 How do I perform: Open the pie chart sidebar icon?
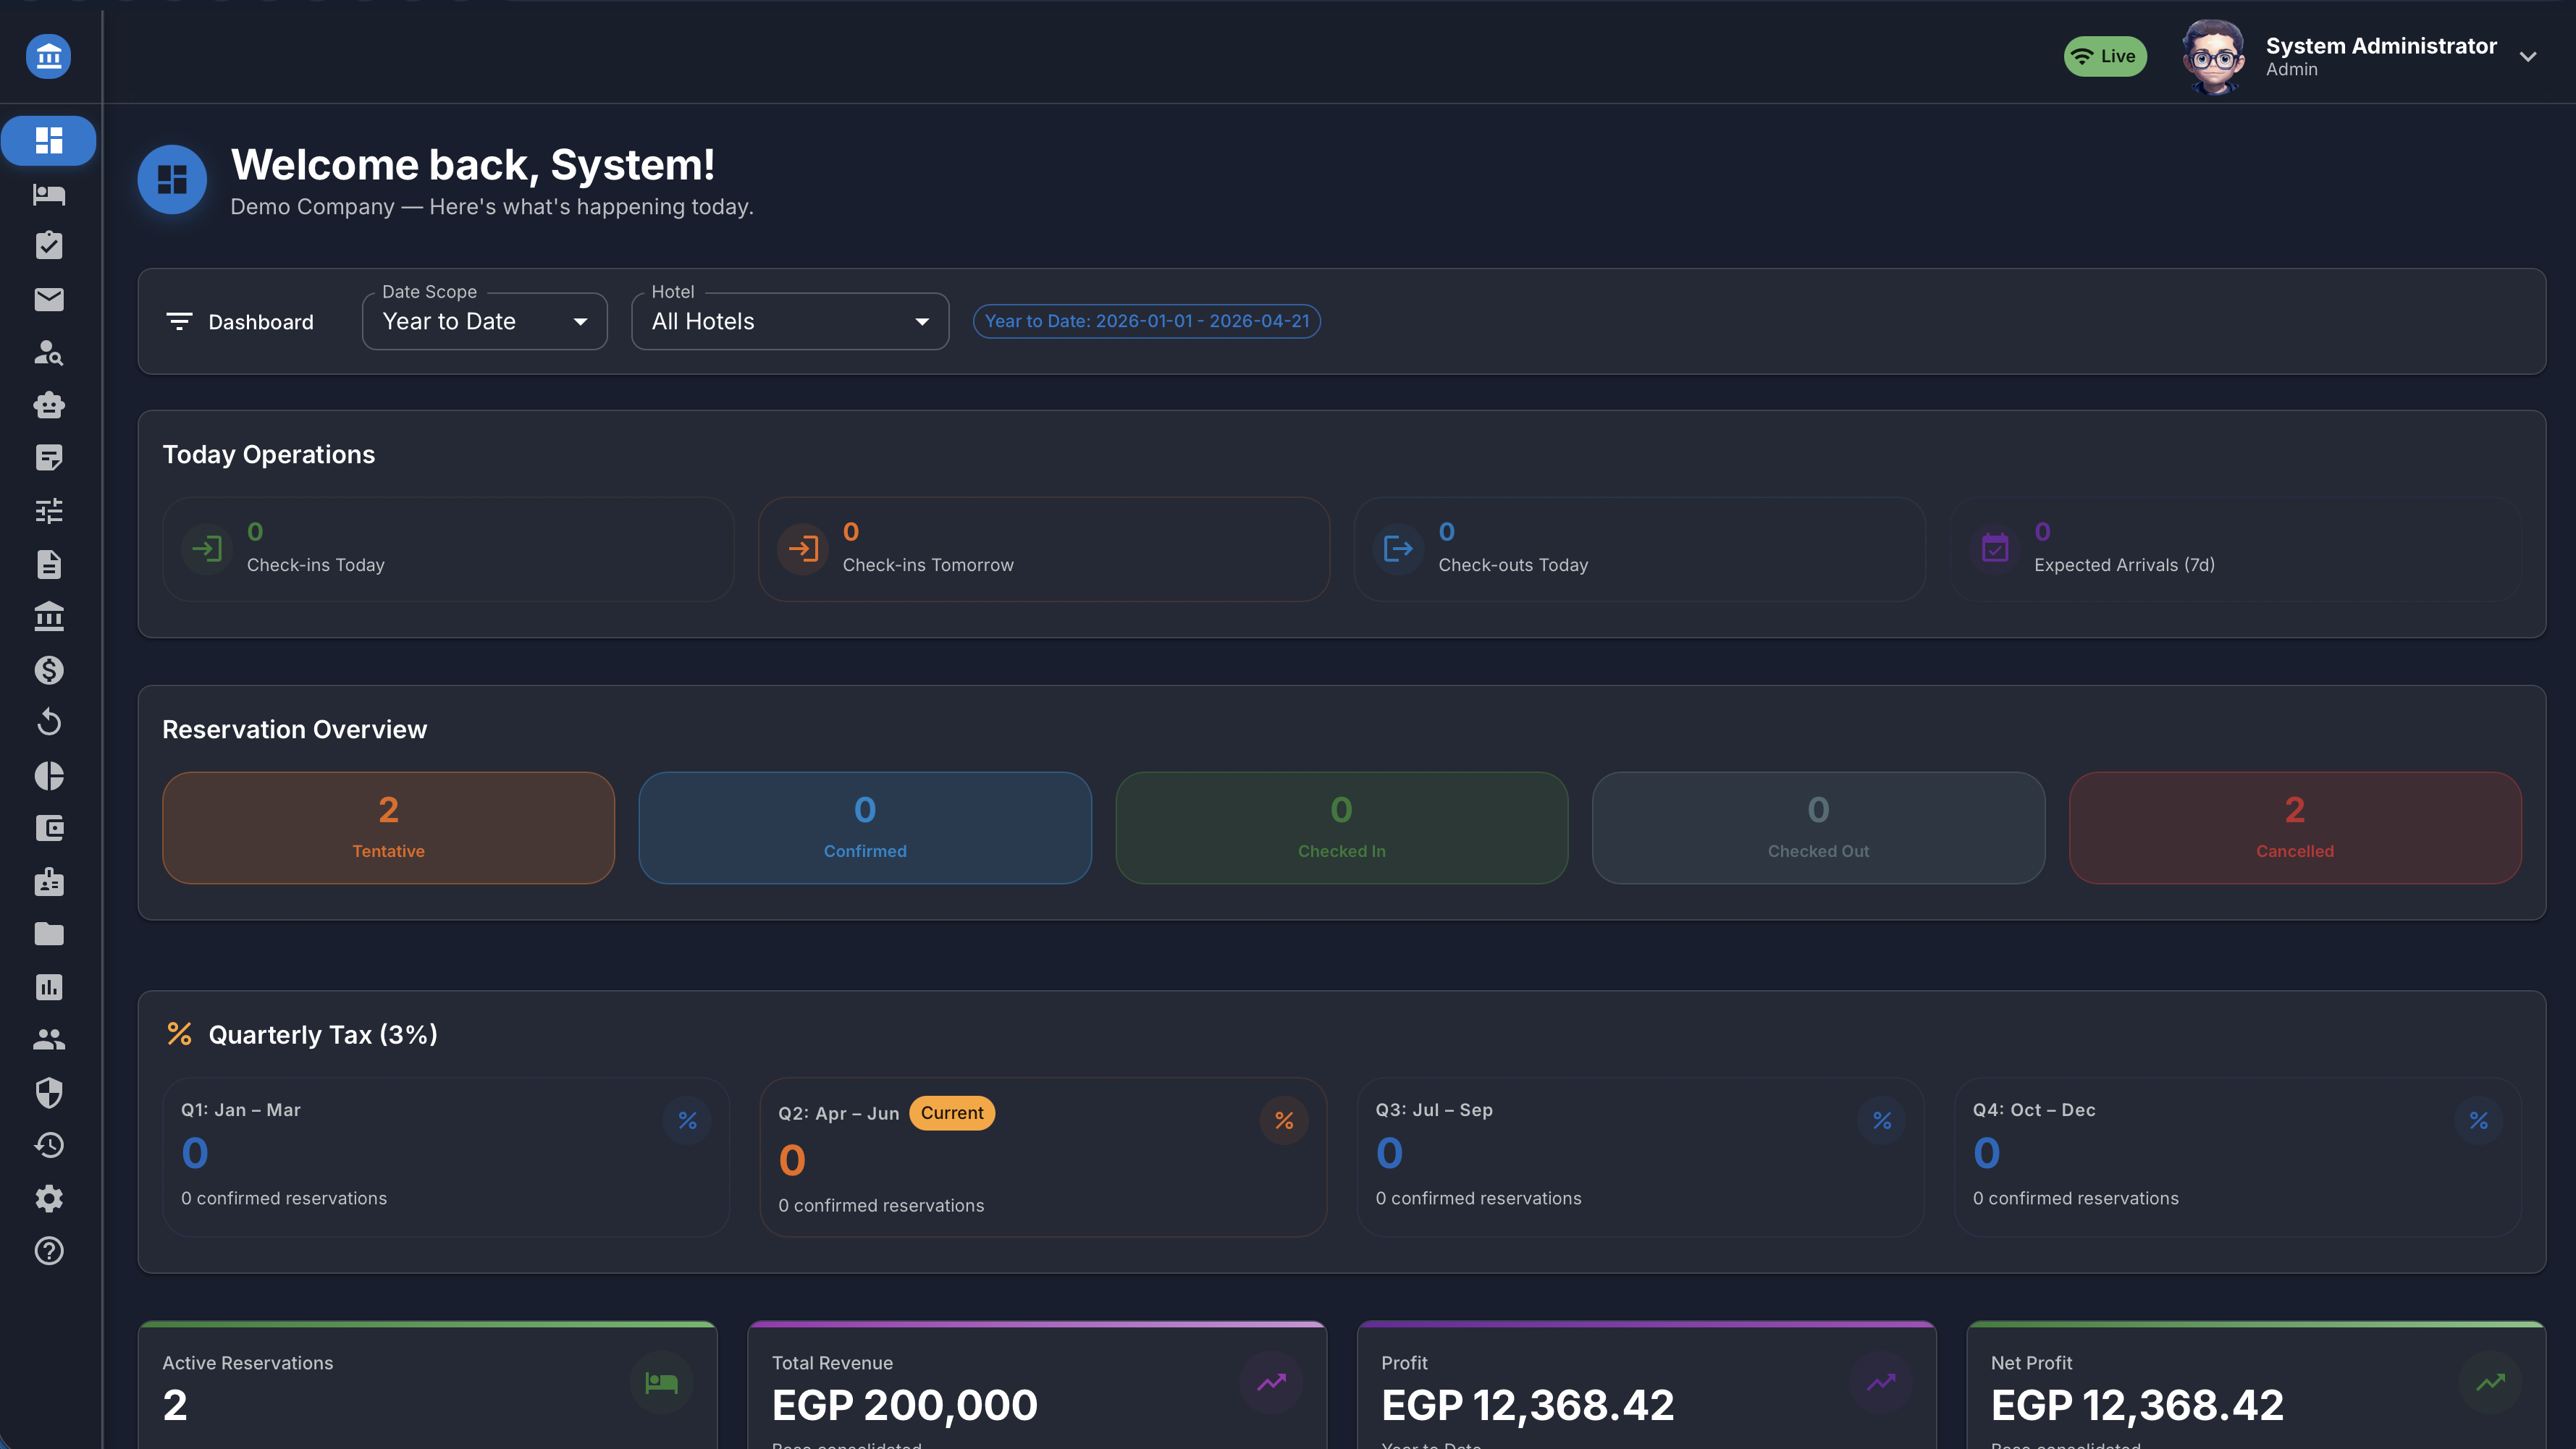[48, 776]
